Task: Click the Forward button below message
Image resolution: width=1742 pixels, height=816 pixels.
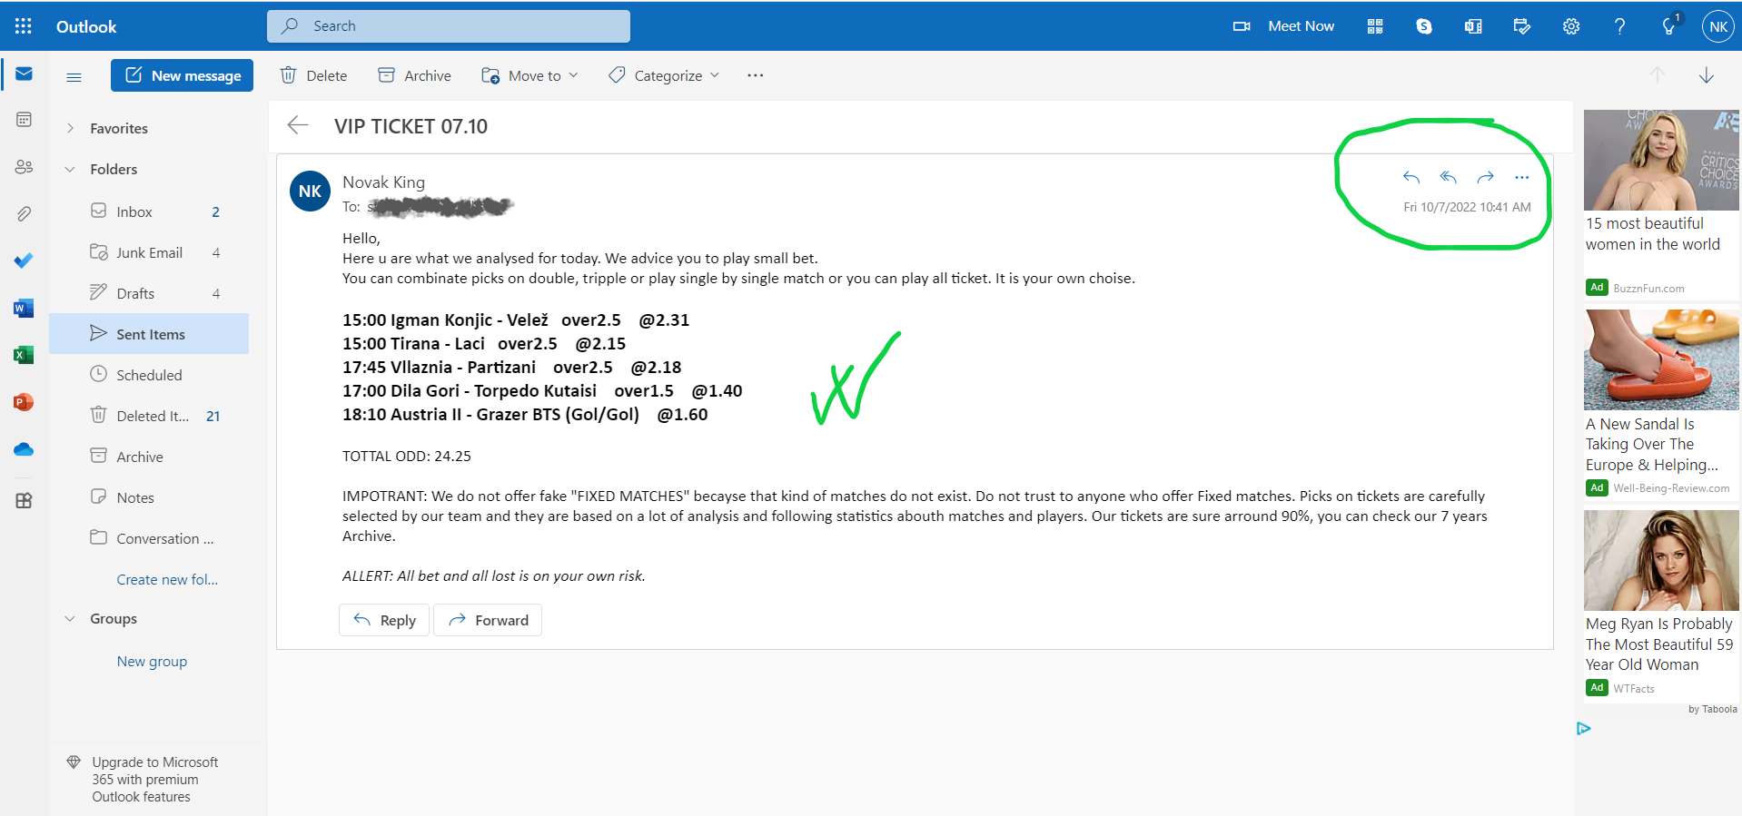Action: (488, 620)
